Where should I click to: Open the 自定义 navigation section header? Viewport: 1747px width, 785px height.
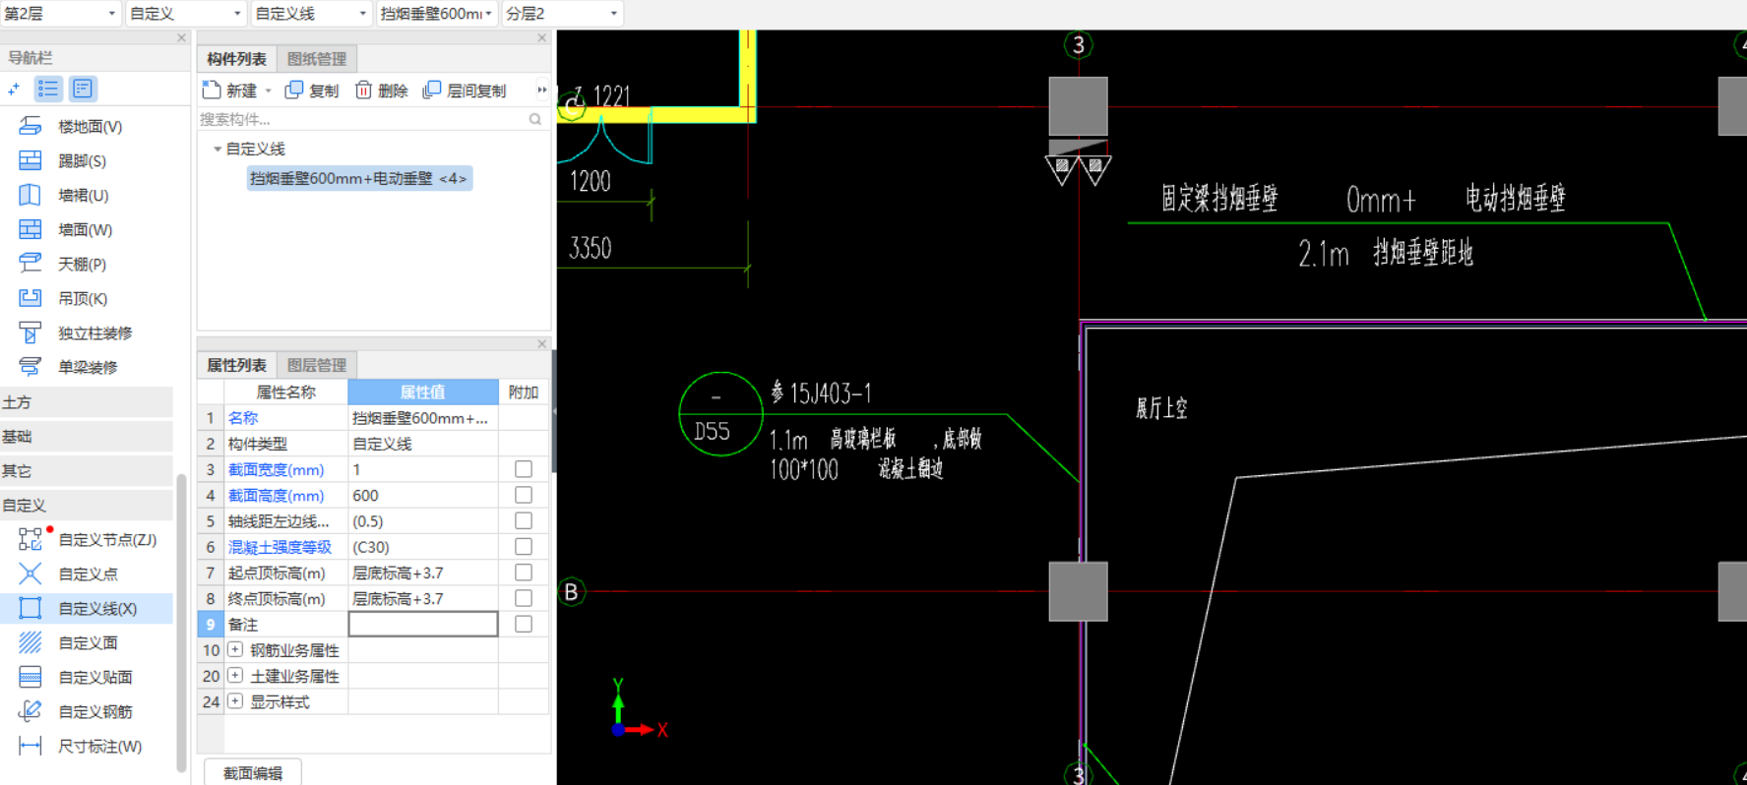pyautogui.click(x=87, y=506)
